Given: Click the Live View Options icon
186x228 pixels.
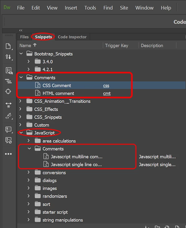Looking at the screenshot, I should 9,71.
